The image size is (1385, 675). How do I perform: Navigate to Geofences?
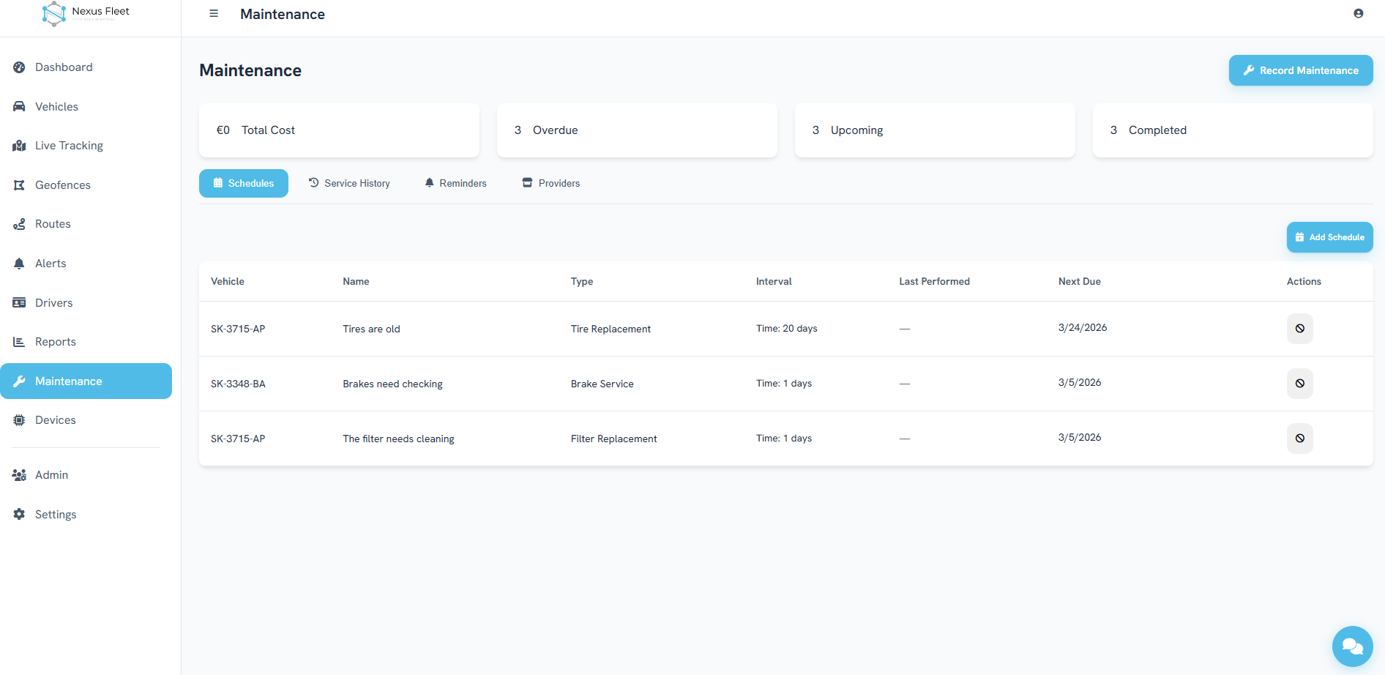[x=86, y=185]
